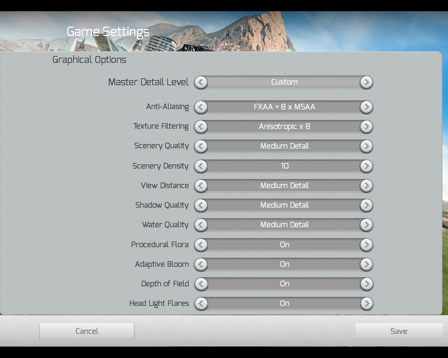The width and height of the screenshot is (448, 358).
Task: Click the Depth of Field On value
Action: click(x=285, y=284)
